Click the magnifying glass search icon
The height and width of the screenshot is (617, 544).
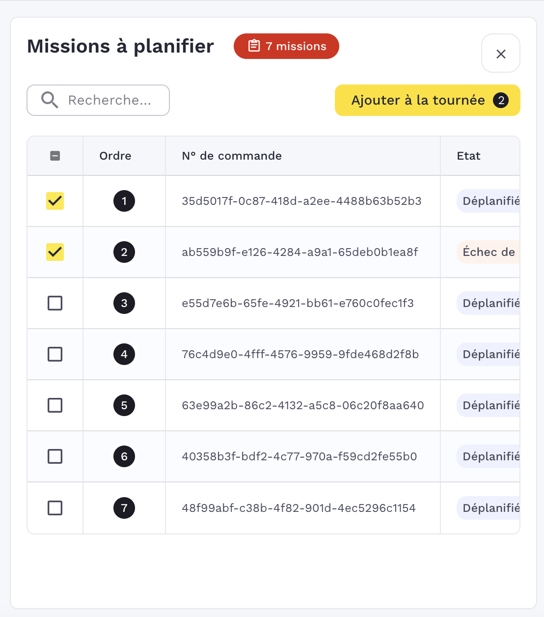click(50, 100)
